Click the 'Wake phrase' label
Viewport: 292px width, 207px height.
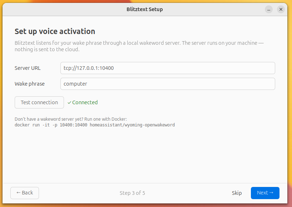[x=30, y=84]
